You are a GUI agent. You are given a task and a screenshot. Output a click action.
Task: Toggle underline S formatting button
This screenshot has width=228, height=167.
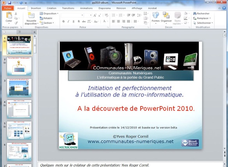click(x=73, y=21)
